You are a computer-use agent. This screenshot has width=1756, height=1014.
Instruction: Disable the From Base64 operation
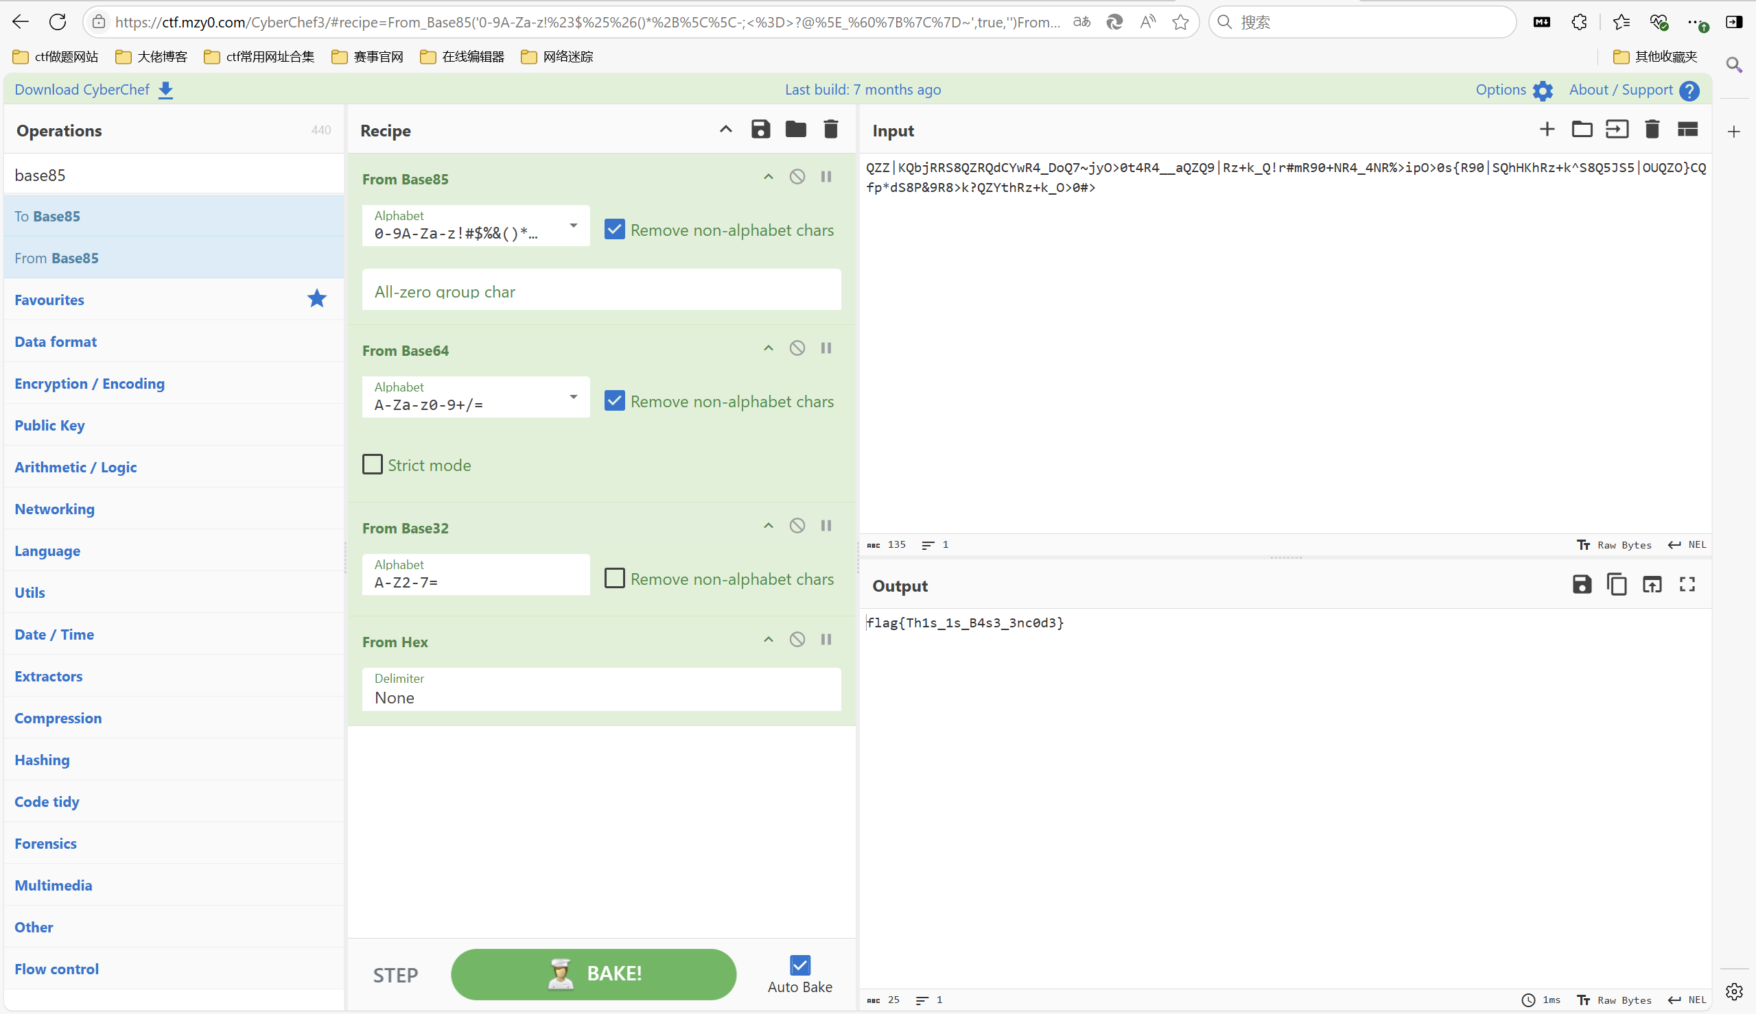(x=797, y=348)
